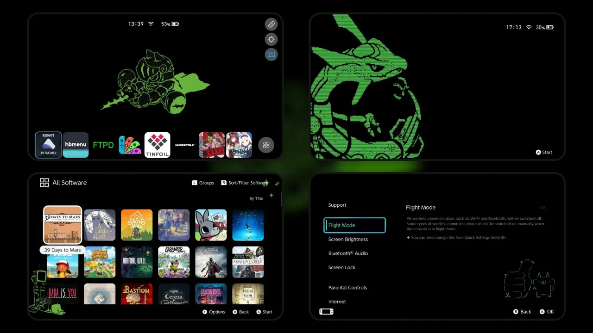Select A Little to the Left
Image resolution: width=593 pixels, height=333 pixels.
pyautogui.click(x=100, y=225)
